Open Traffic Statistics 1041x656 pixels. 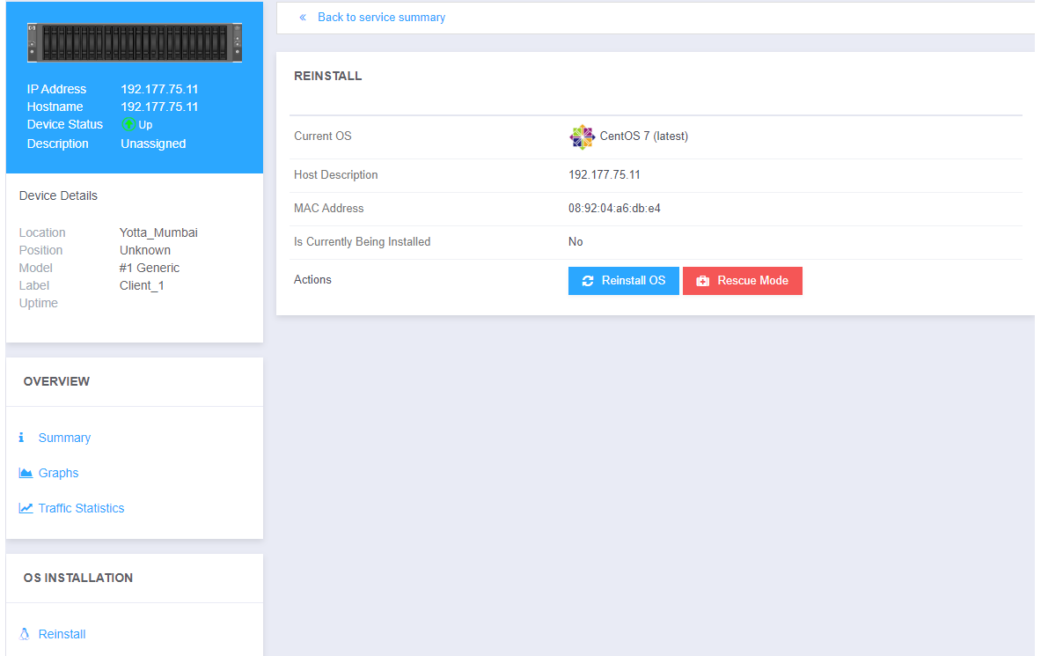(x=81, y=508)
